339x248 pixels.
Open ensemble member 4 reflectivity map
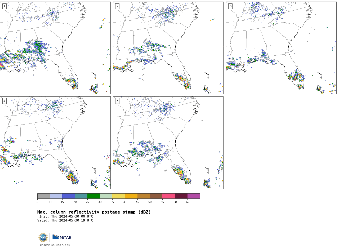(55, 143)
